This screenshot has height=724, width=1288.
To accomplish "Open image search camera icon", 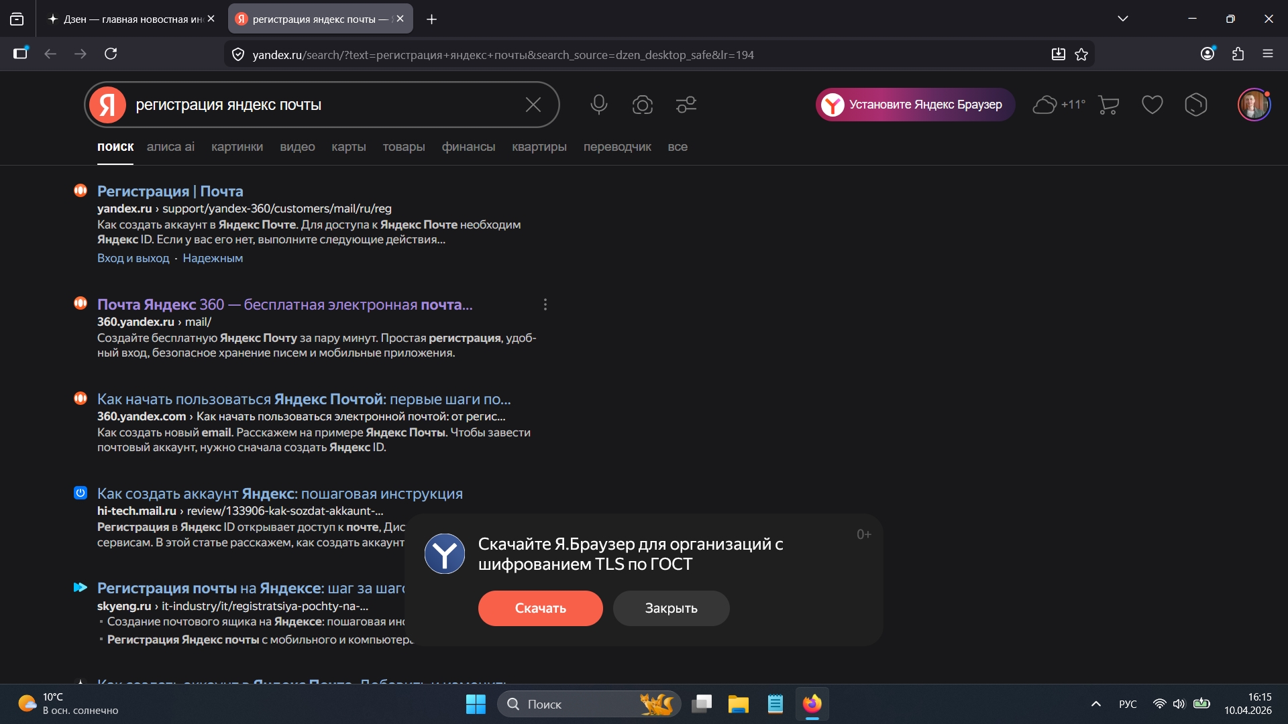I will (x=642, y=105).
